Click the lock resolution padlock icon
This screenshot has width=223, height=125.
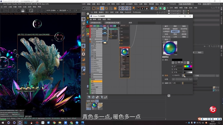pyautogui.click(x=23, y=10)
